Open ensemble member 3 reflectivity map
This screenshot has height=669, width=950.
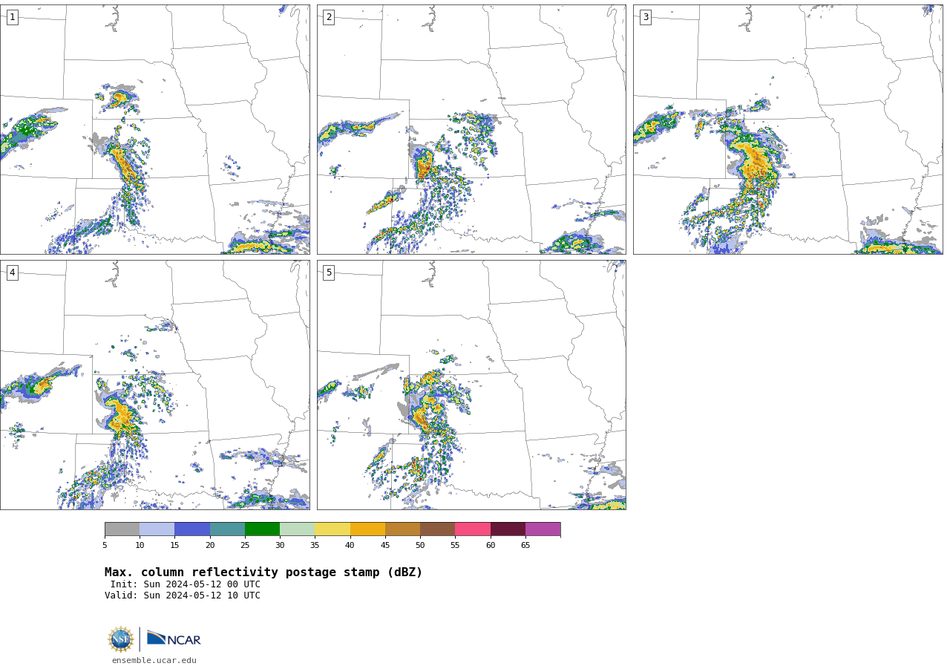787,129
